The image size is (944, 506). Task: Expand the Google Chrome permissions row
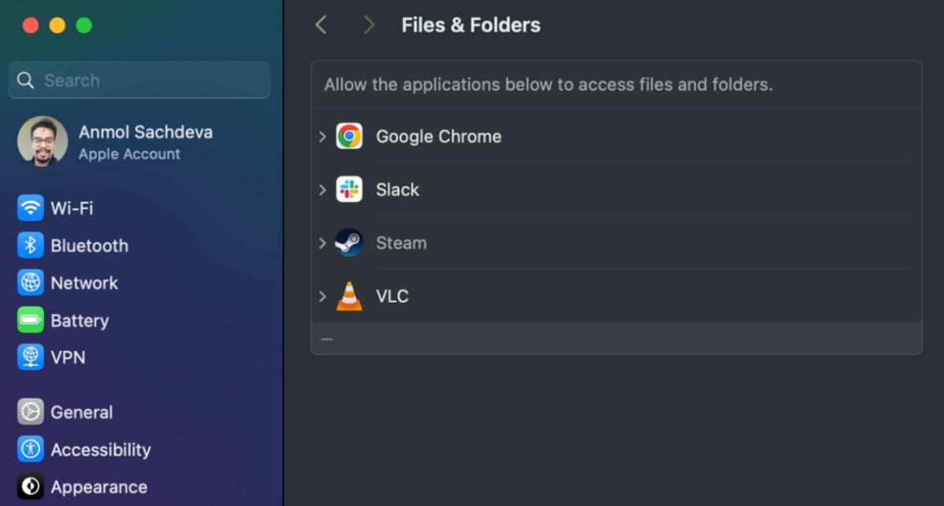coord(323,137)
